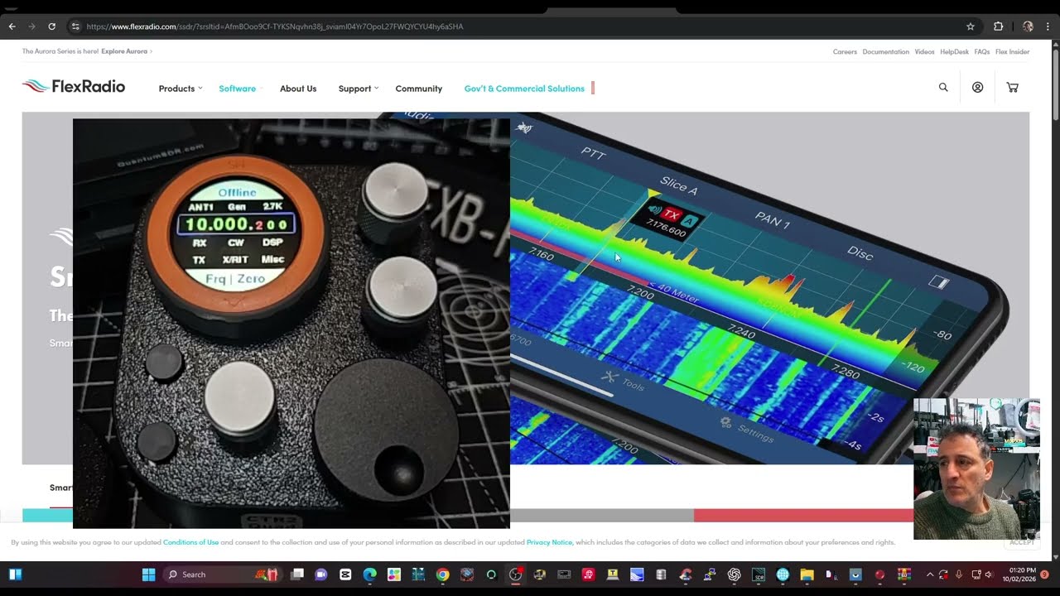
Task: Click the browser address bar URL
Action: [x=275, y=26]
